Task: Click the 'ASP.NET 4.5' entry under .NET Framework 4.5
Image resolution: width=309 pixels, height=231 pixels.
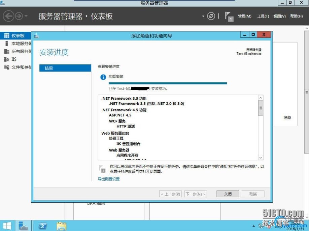Action: tap(120, 115)
